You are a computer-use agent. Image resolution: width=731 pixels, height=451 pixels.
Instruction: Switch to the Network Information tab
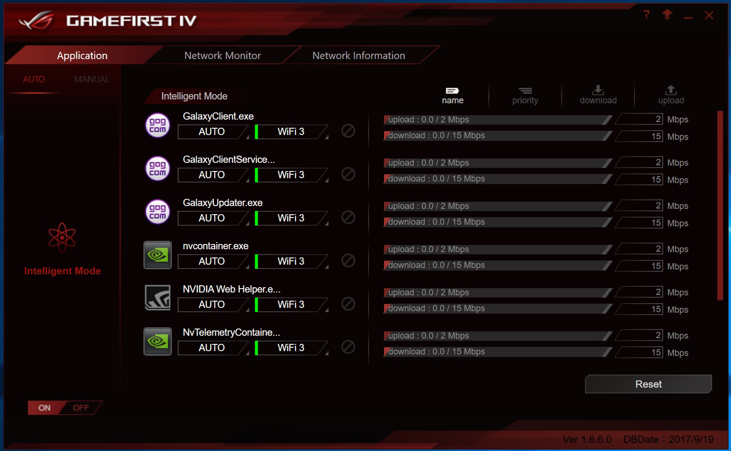click(x=359, y=55)
